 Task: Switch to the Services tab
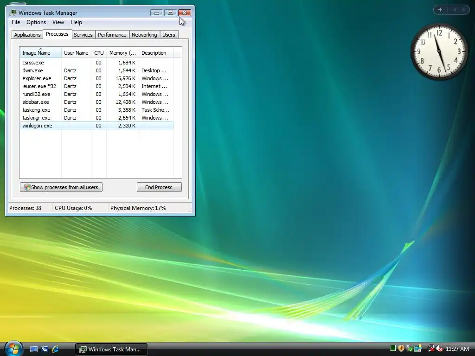(83, 35)
